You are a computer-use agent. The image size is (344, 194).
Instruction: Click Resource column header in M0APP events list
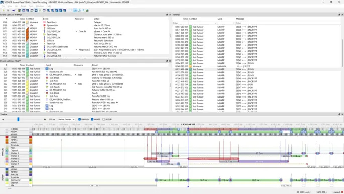point(78,65)
